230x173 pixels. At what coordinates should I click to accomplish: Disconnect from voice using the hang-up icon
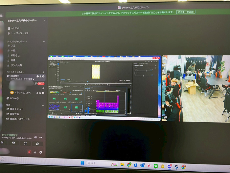pos(41,137)
